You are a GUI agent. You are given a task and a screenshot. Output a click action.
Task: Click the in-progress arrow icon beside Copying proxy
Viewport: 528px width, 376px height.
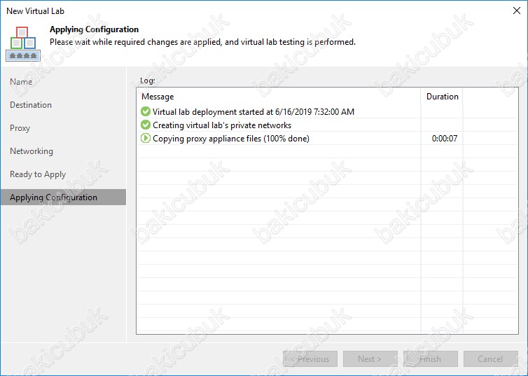(146, 139)
